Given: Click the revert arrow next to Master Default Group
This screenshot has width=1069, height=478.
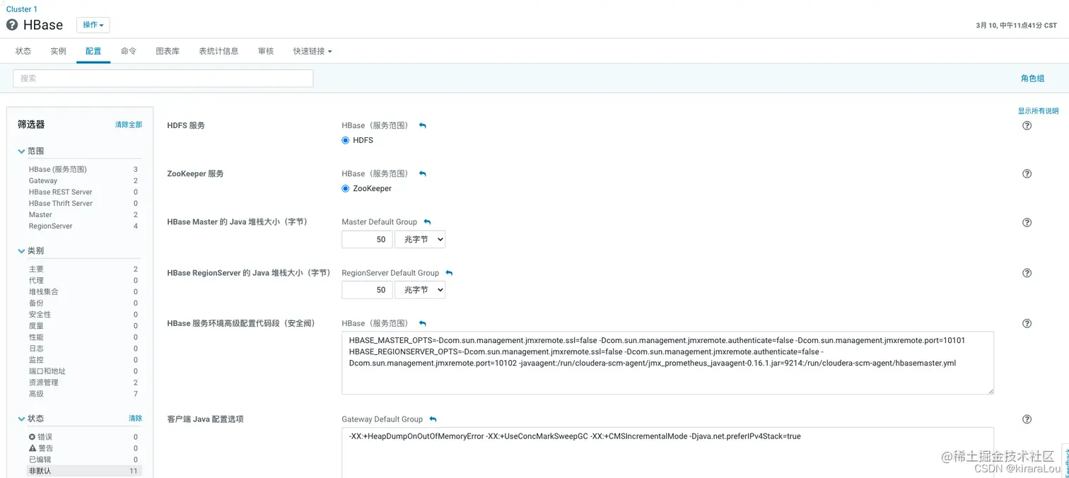Looking at the screenshot, I should click(x=426, y=221).
